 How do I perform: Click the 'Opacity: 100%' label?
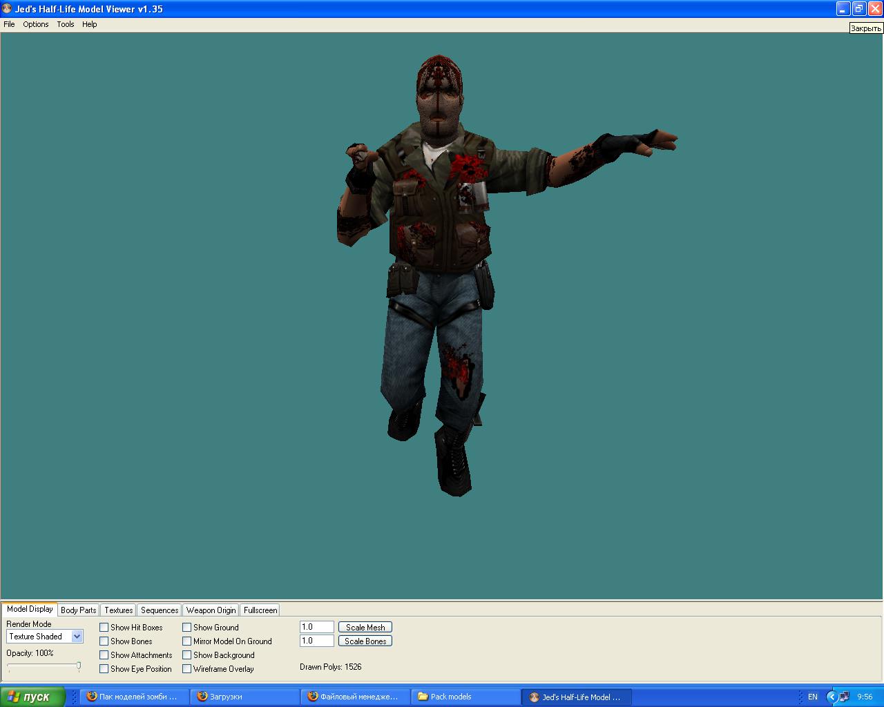pyautogui.click(x=30, y=653)
